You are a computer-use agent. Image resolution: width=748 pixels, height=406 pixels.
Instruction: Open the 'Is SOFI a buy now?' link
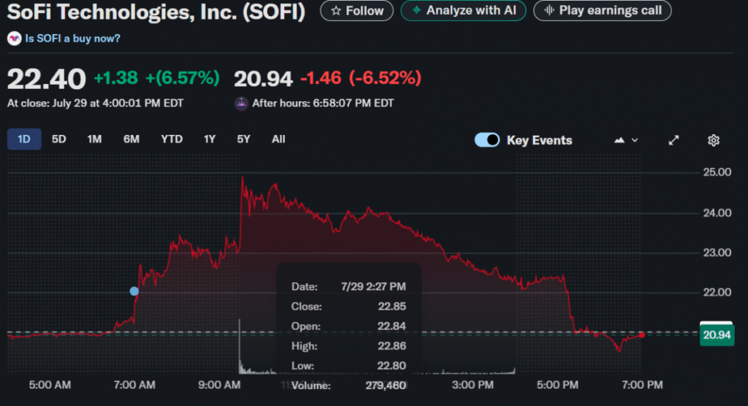73,39
